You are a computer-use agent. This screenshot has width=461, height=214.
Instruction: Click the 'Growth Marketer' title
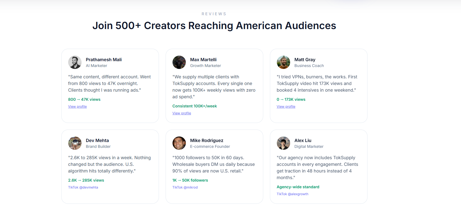point(206,66)
